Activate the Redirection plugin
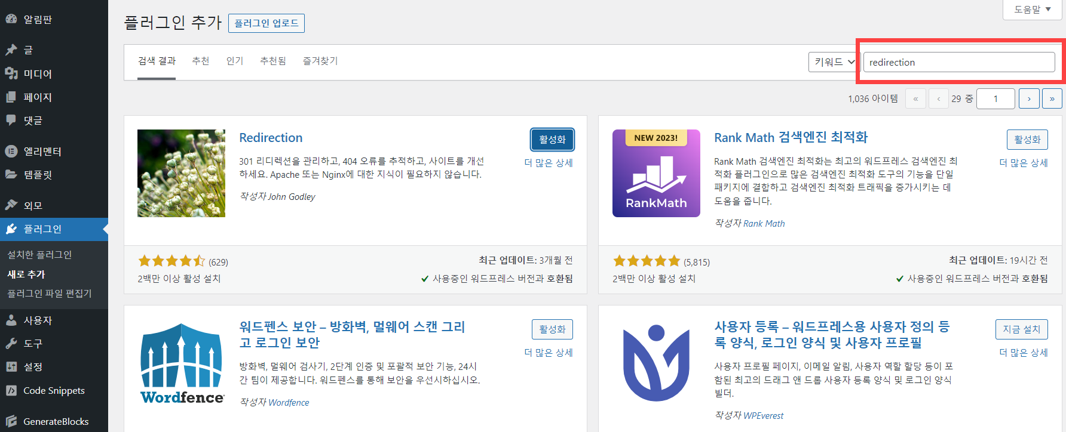 (x=552, y=140)
